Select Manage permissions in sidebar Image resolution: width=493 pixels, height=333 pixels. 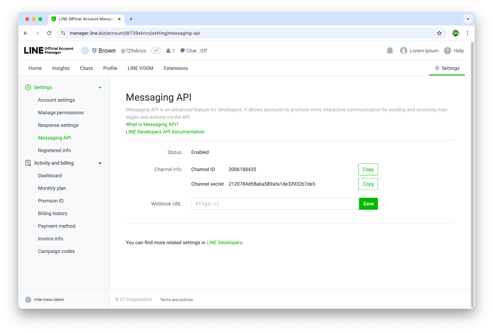[x=61, y=113]
